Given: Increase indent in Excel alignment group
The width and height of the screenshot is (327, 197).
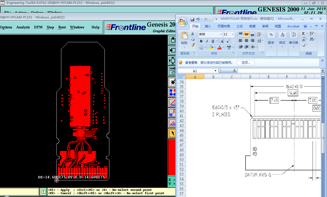Looking at the screenshot, I should tap(246, 47).
